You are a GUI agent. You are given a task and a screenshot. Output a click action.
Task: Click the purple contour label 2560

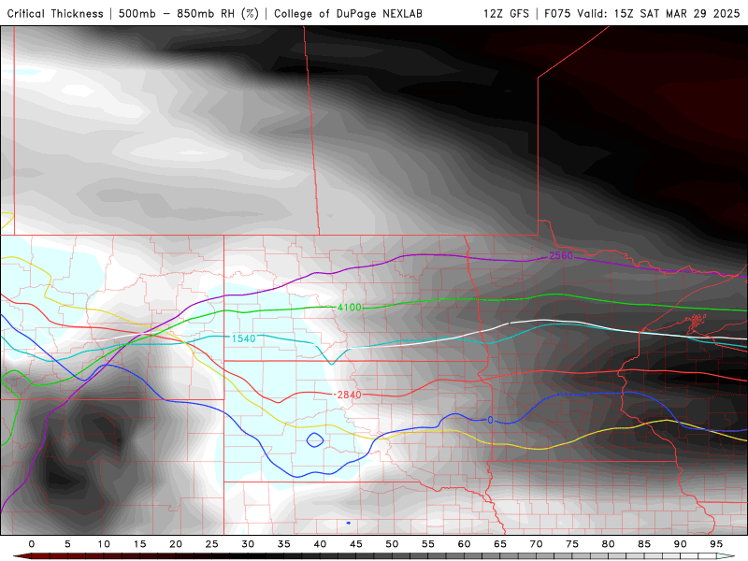(x=560, y=255)
